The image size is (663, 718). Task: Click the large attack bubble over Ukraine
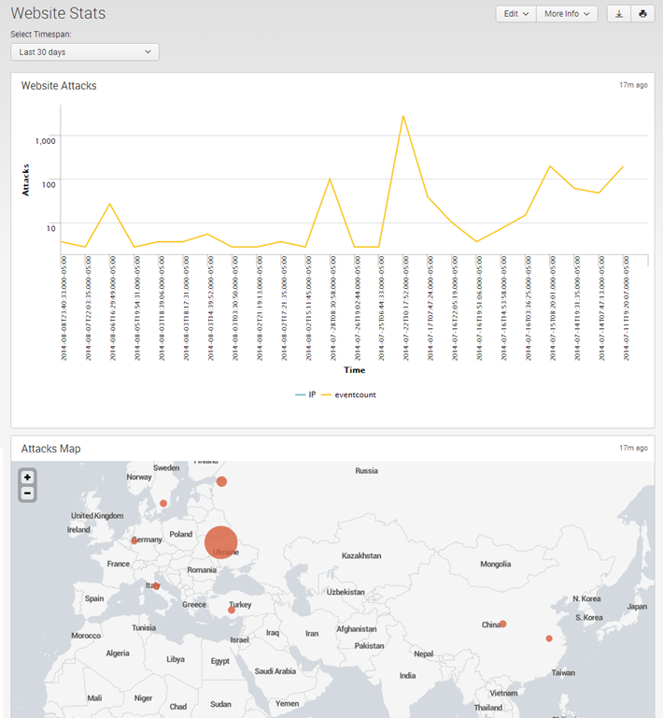click(220, 542)
